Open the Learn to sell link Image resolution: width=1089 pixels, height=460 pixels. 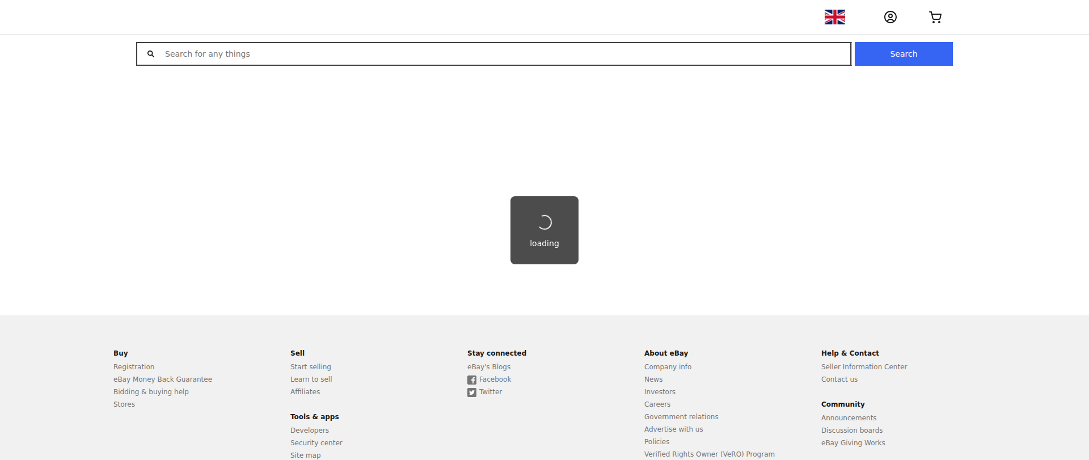(x=311, y=379)
